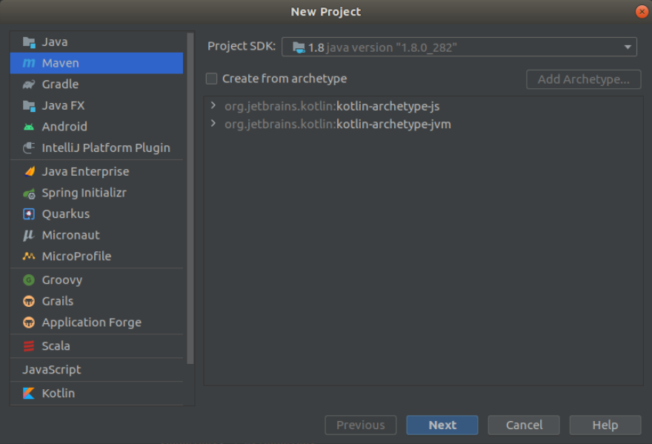Screen dimensions: 652x444
Task: Expand the kotlin-archetype-js node
Action: point(213,106)
